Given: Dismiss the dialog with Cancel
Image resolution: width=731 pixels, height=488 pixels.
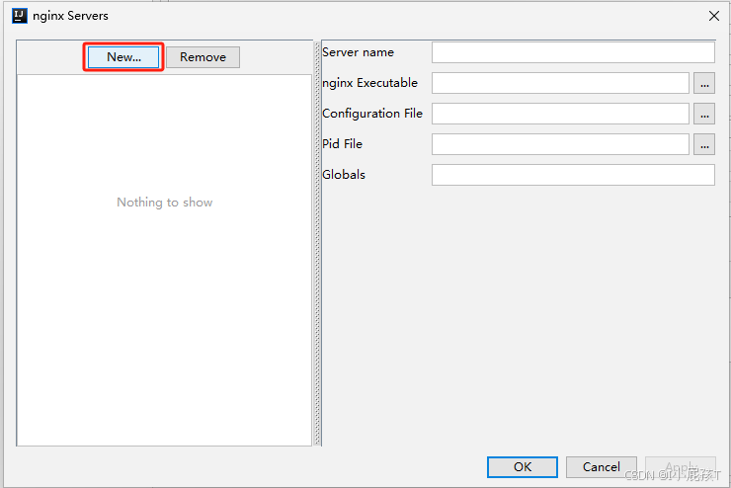Looking at the screenshot, I should (602, 466).
